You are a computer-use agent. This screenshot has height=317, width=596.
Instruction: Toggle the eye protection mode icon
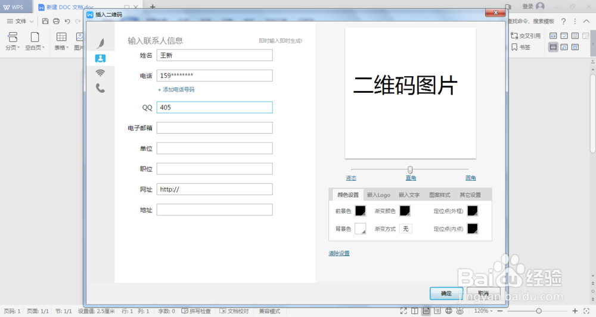pos(460,311)
